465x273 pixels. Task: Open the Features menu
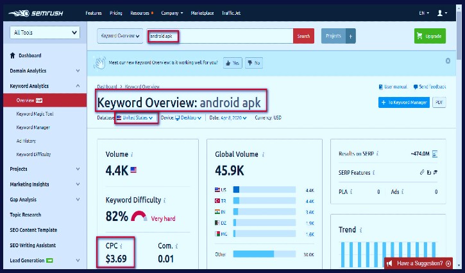pos(94,13)
